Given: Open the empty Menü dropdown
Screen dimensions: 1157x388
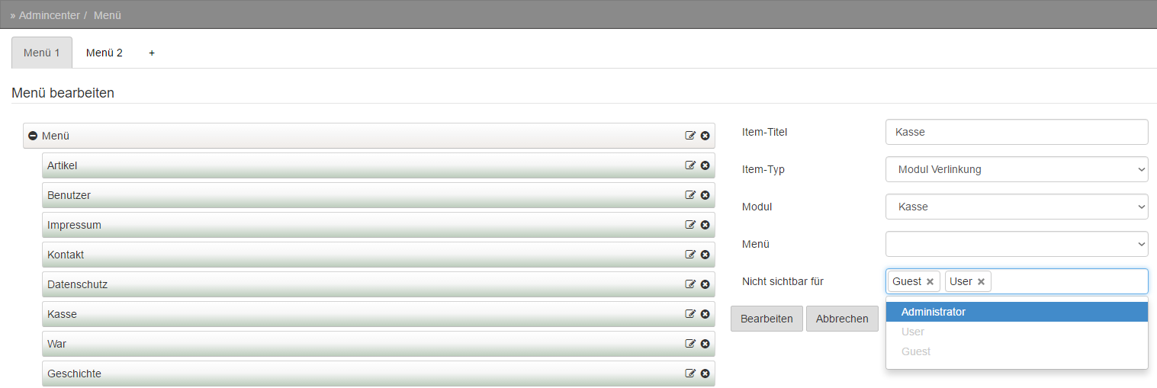Looking at the screenshot, I should click(1017, 244).
